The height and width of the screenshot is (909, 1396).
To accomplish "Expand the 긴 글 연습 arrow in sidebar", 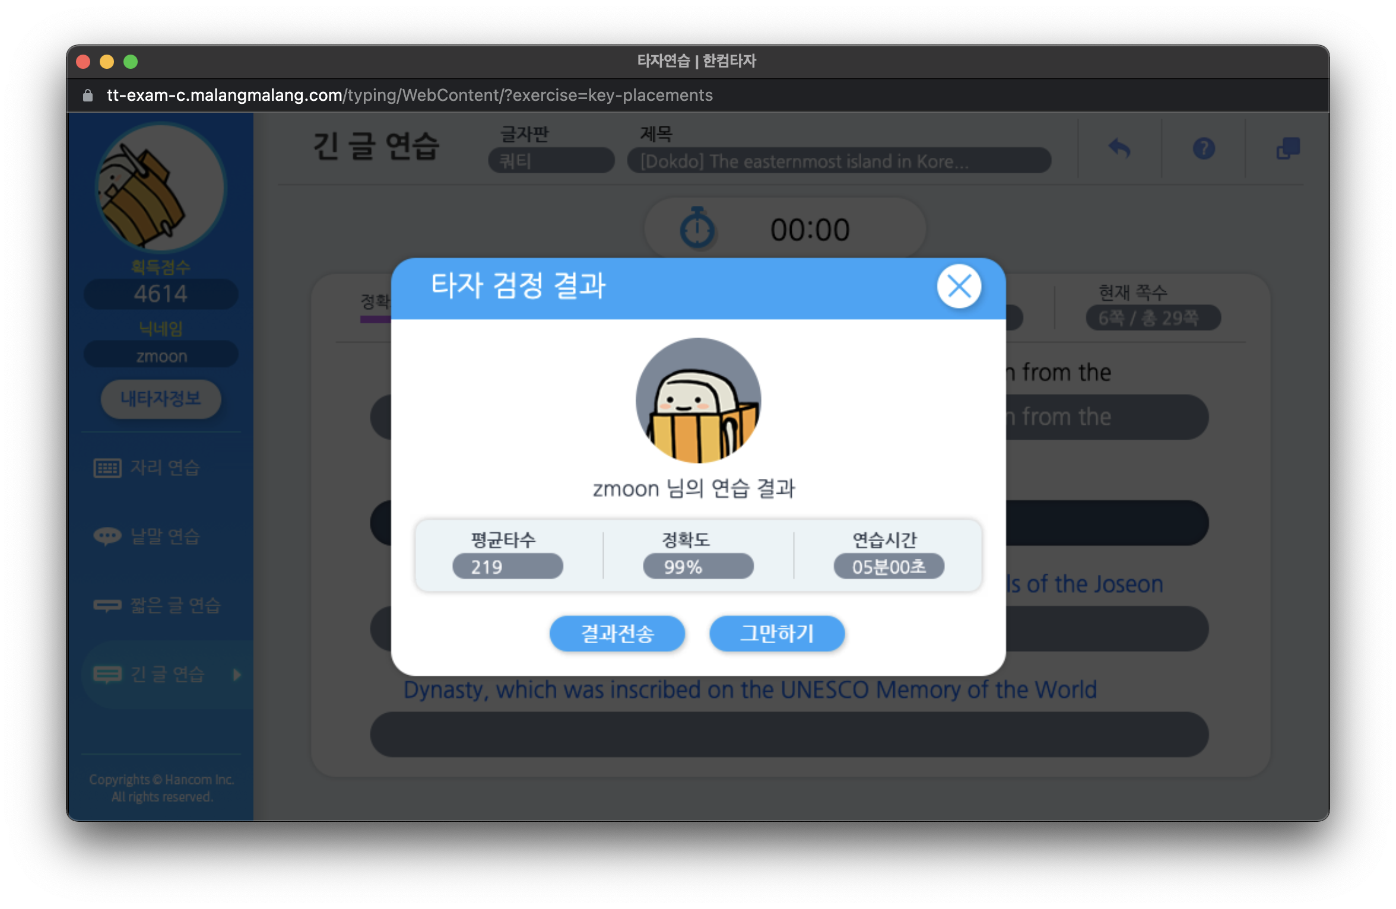I will [x=237, y=675].
